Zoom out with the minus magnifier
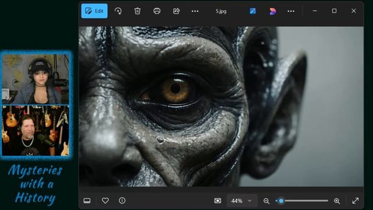 (x=266, y=201)
